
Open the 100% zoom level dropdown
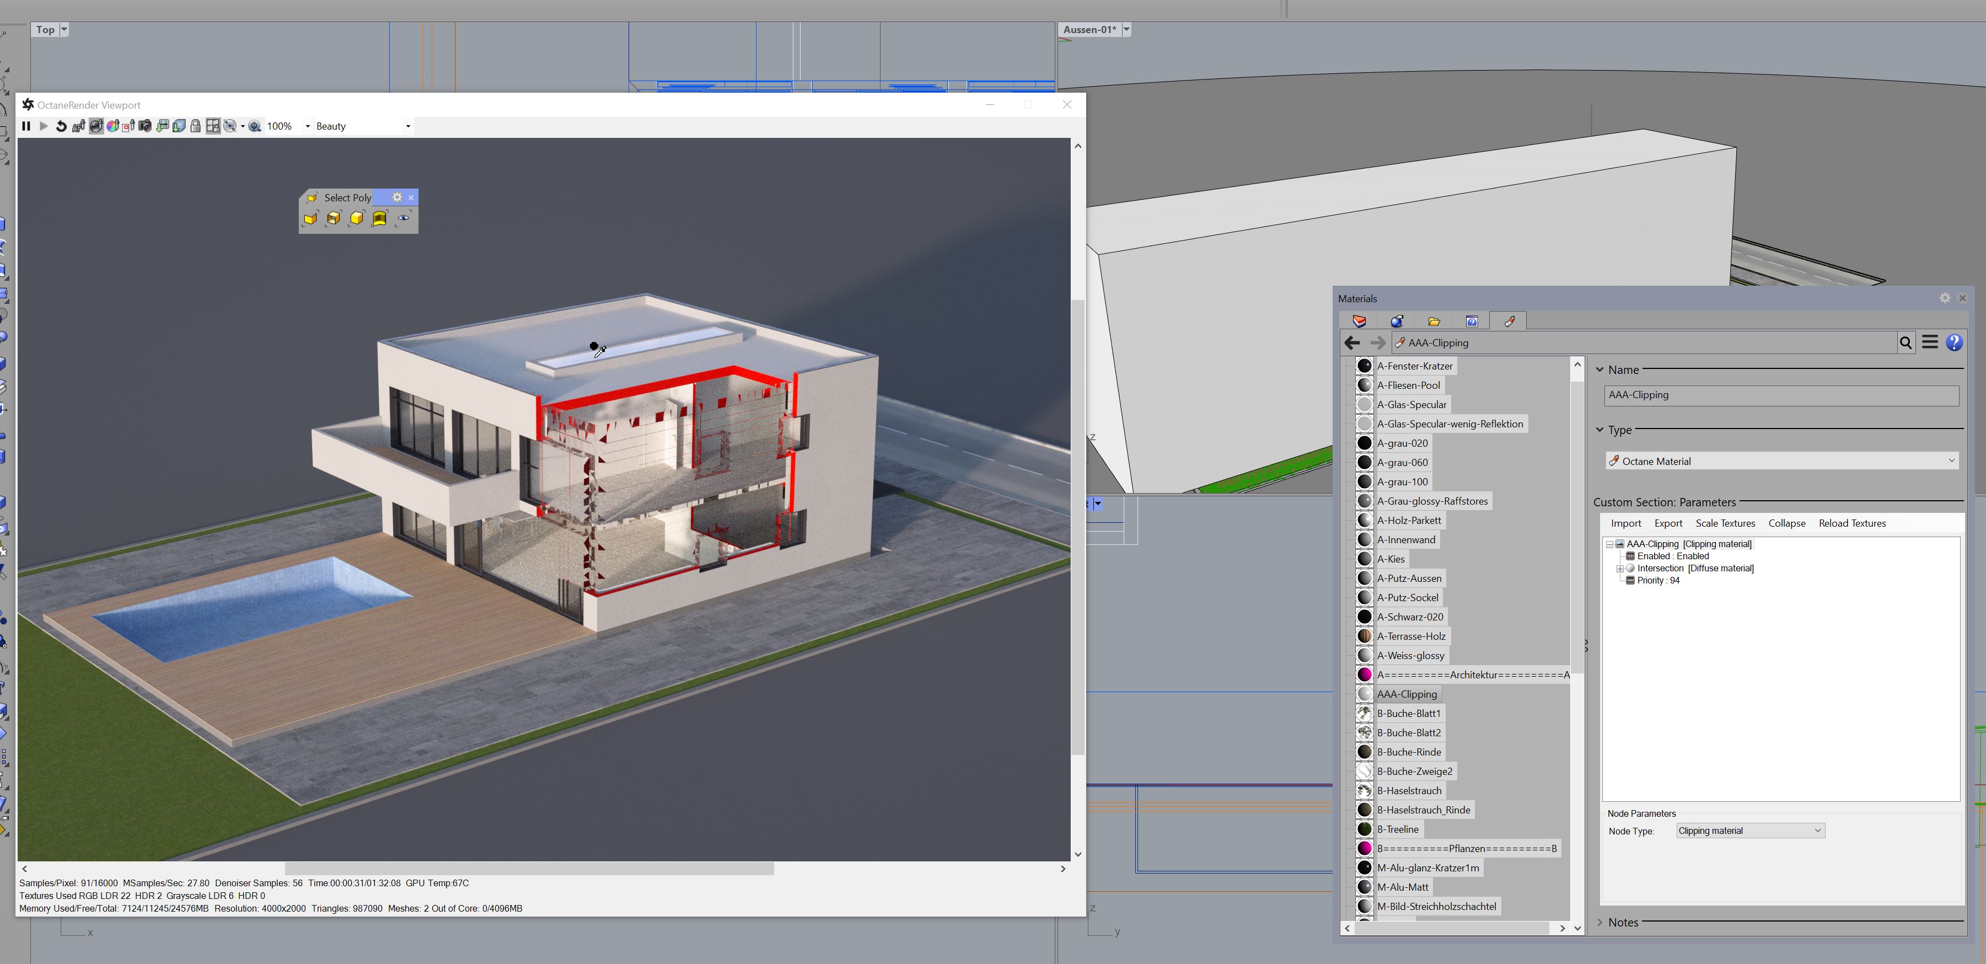click(308, 126)
